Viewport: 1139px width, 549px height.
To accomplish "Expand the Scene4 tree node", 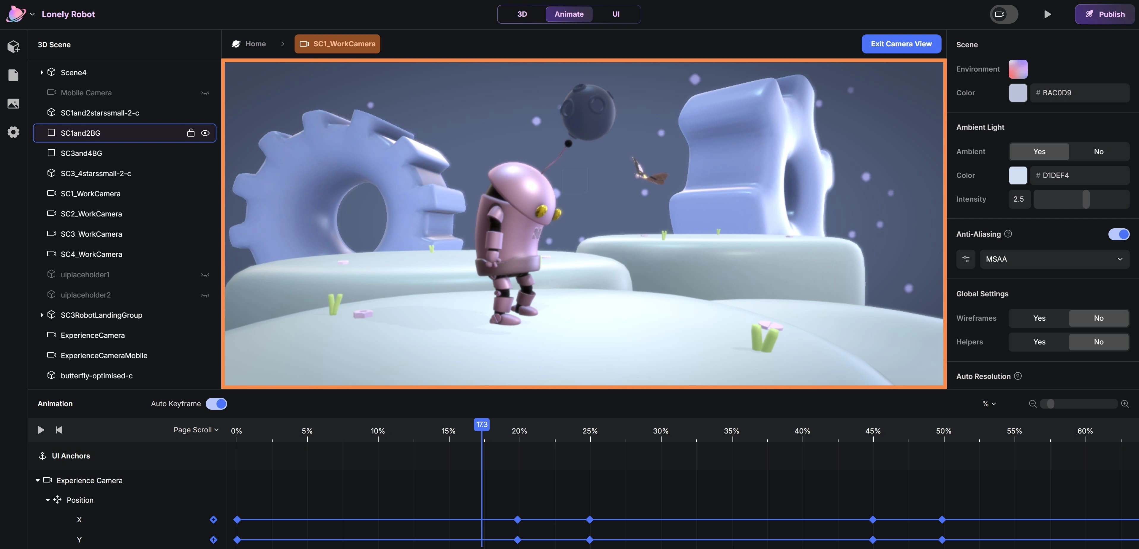I will click(x=42, y=72).
